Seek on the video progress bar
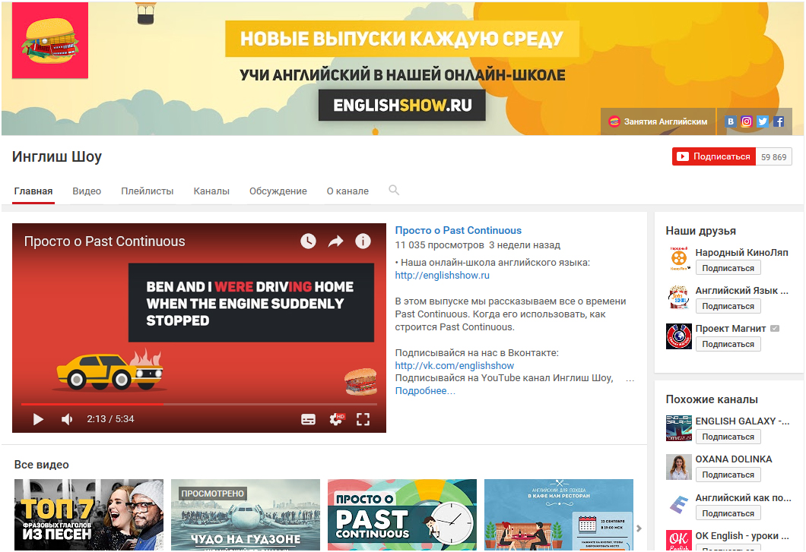 (x=199, y=404)
